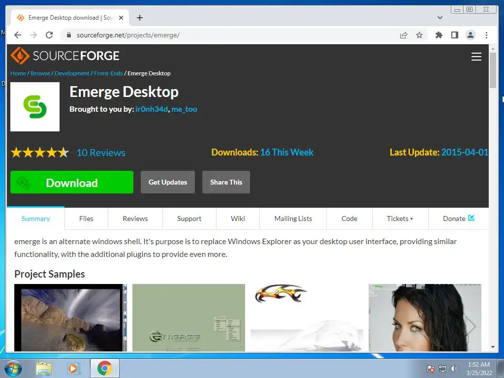Go to Development breadcrumb link
The height and width of the screenshot is (378, 504).
(72, 73)
